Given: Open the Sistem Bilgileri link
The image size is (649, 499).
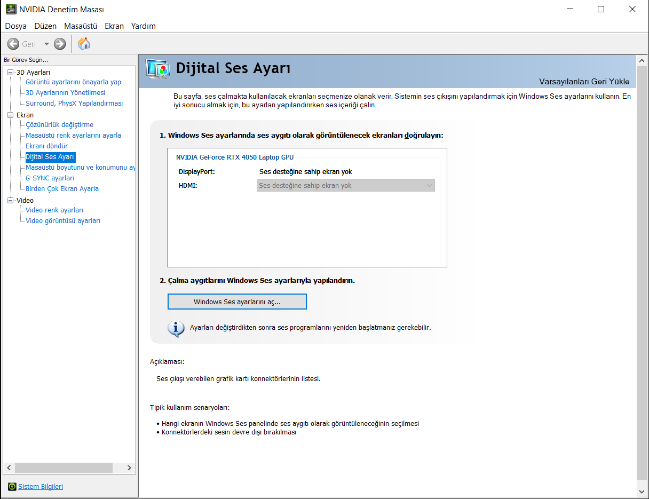Looking at the screenshot, I should click(x=41, y=487).
